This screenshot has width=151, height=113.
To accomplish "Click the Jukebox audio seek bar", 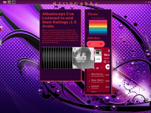I will click(x=98, y=44).
